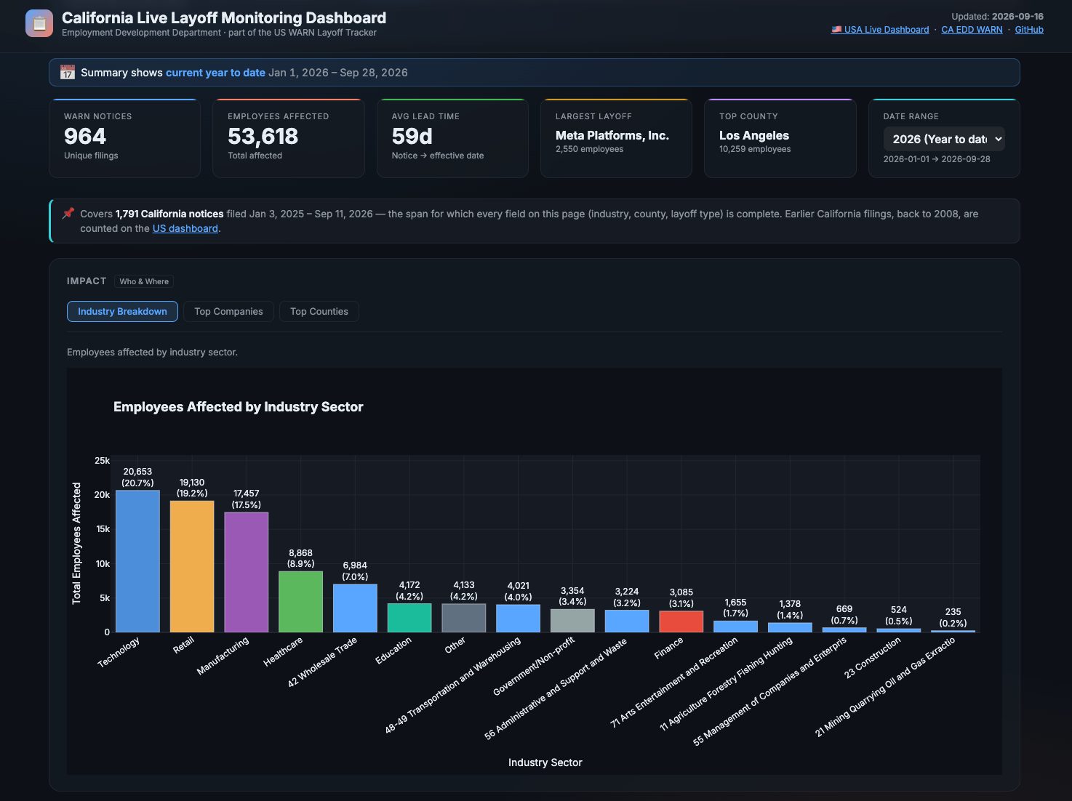1072x801 pixels.
Task: Click the Technology bar in the chart
Action: 137,561
